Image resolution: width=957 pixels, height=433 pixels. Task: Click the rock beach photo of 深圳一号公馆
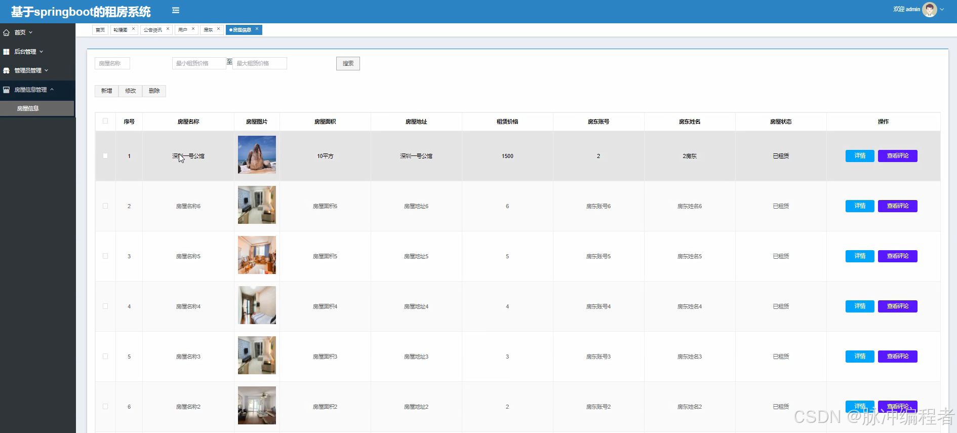[257, 154]
